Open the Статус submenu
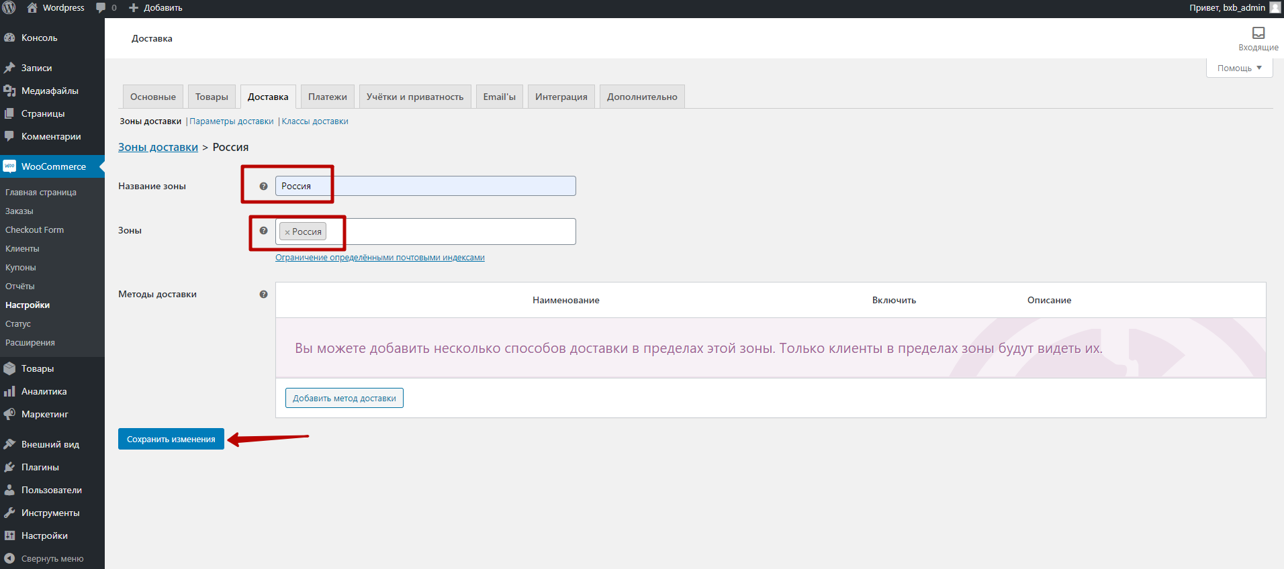1284x569 pixels. (18, 323)
